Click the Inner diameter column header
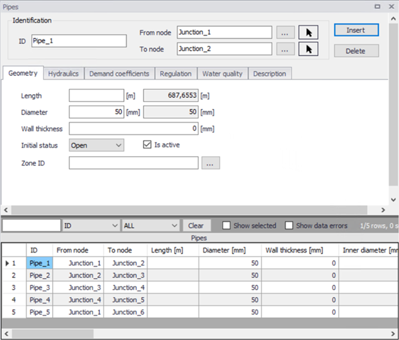This screenshot has height=340, width=399. 368,250
